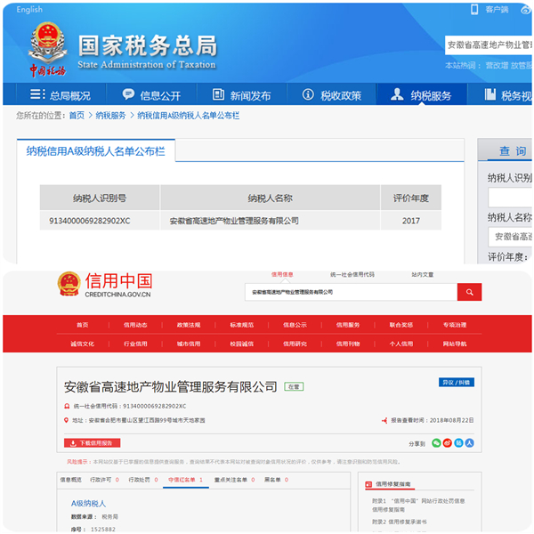Select the 统一社会信用代码 search tab
Viewport: 534px width, 534px height.
pos(352,274)
